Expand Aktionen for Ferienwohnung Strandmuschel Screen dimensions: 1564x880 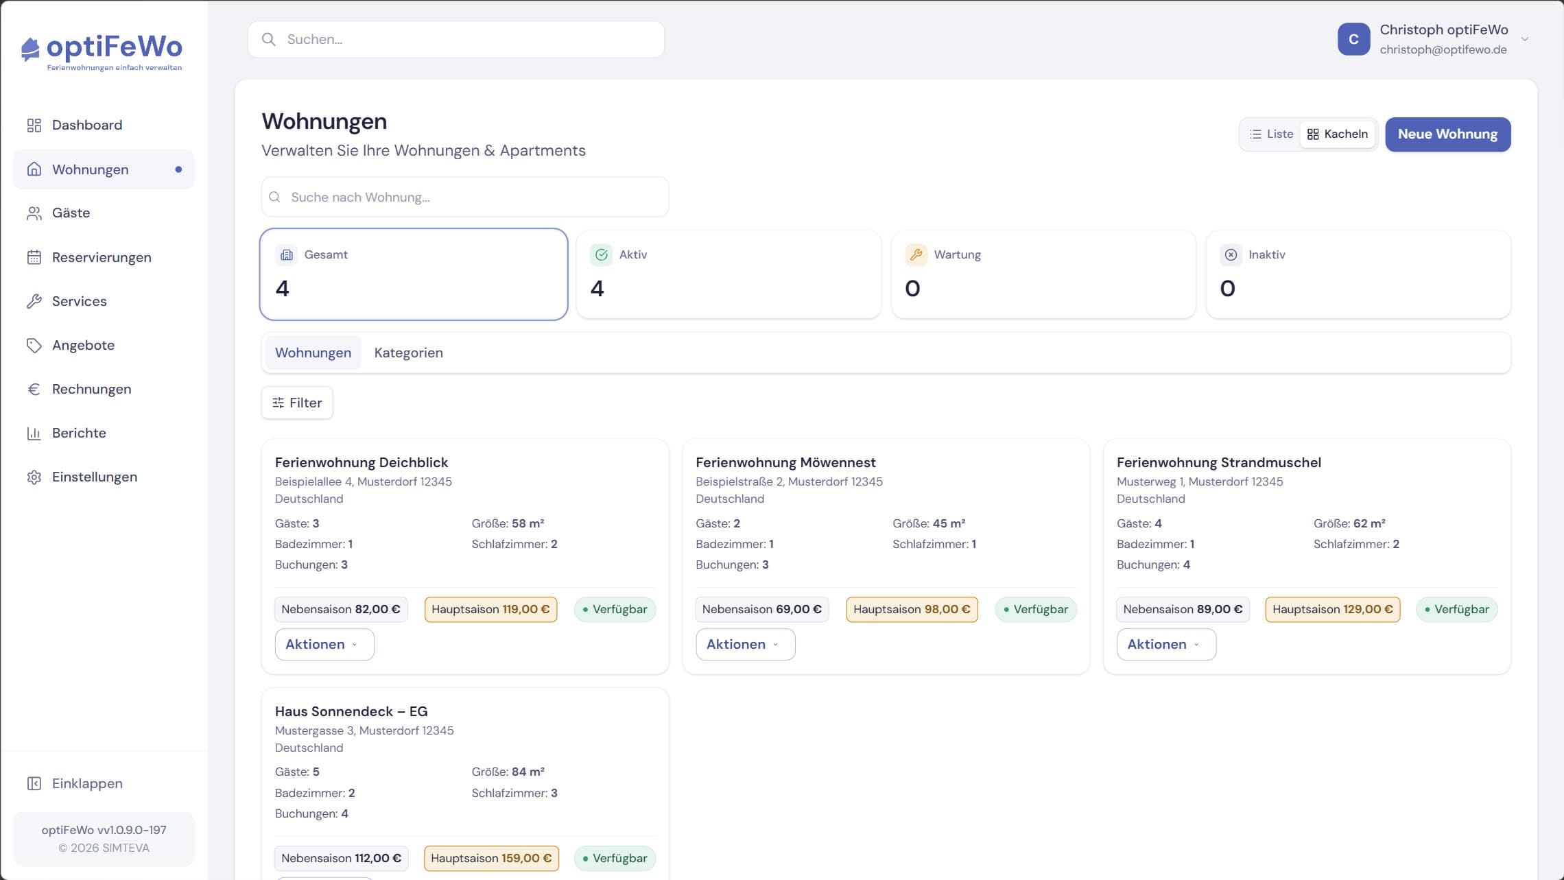click(1166, 644)
